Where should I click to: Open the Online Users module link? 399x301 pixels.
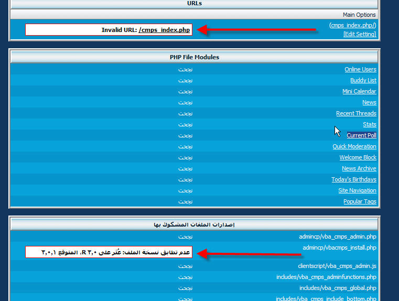tap(360, 69)
